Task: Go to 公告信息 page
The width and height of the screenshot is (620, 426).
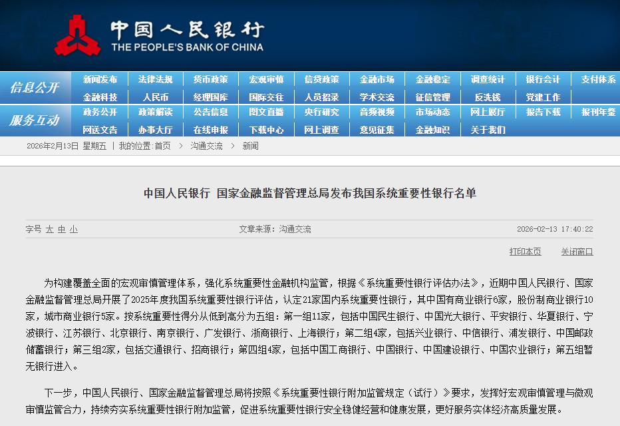Action: click(211, 112)
